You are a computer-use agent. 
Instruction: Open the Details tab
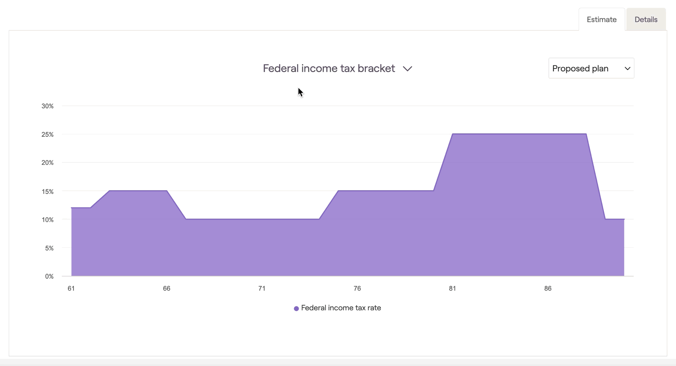[646, 20]
